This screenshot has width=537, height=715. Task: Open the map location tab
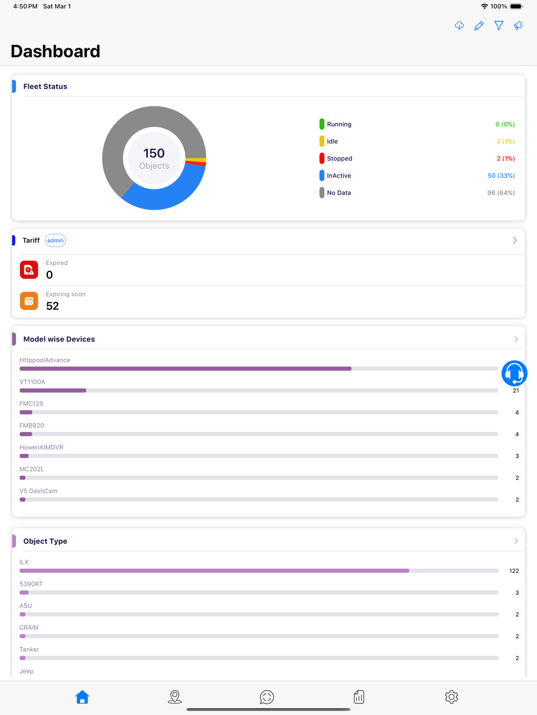[x=175, y=697]
